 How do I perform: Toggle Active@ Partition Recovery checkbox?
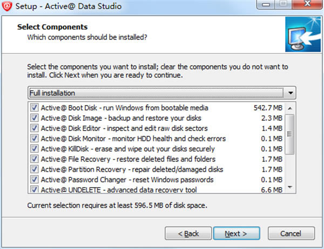point(35,169)
